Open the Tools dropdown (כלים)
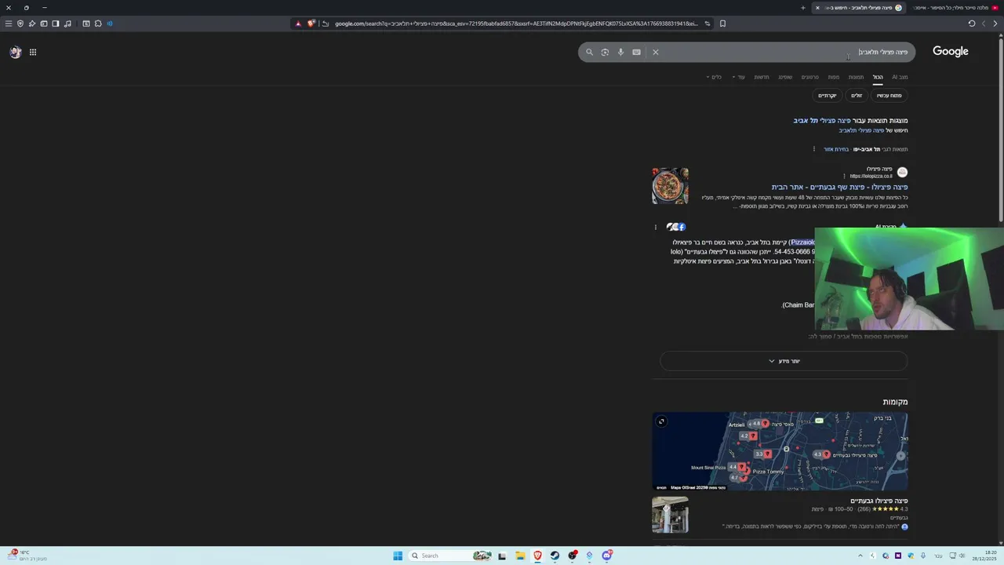 point(715,77)
